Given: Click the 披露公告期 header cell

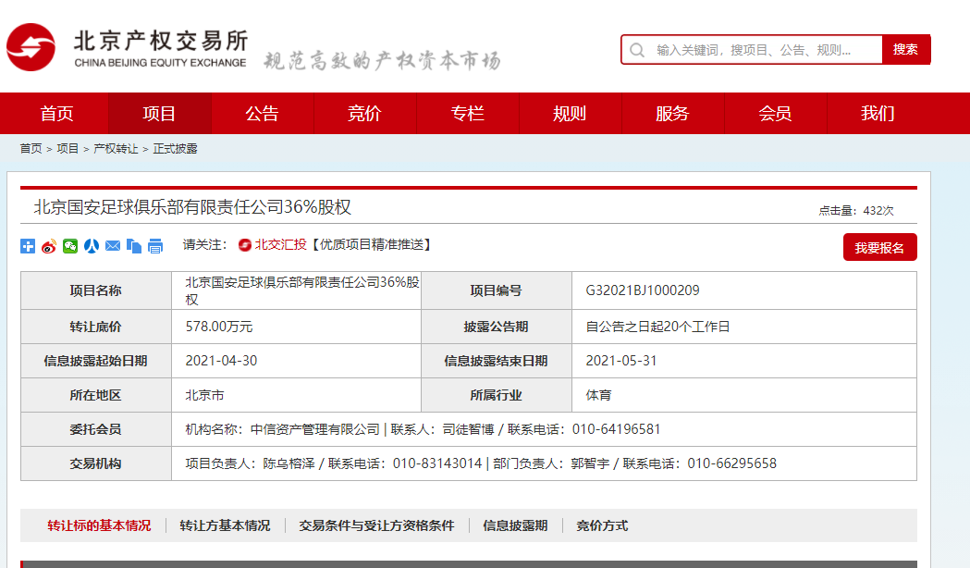Looking at the screenshot, I should coord(497,327).
